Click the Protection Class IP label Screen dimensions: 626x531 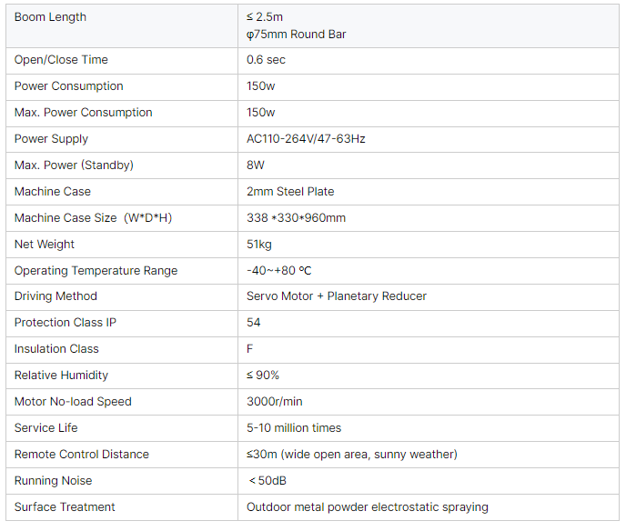point(66,323)
